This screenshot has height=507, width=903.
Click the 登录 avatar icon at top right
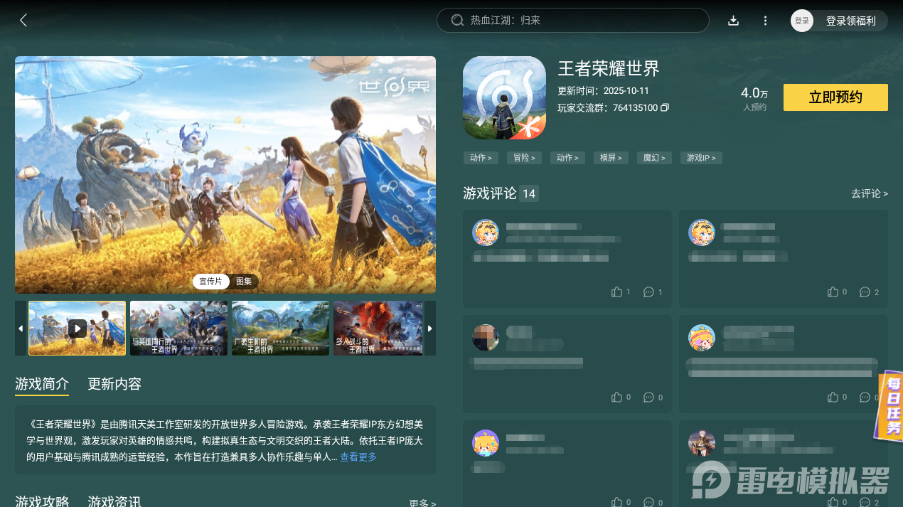click(x=801, y=20)
